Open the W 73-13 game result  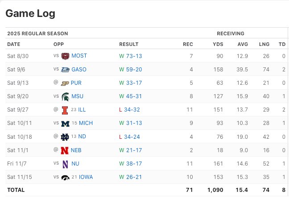[131, 56]
